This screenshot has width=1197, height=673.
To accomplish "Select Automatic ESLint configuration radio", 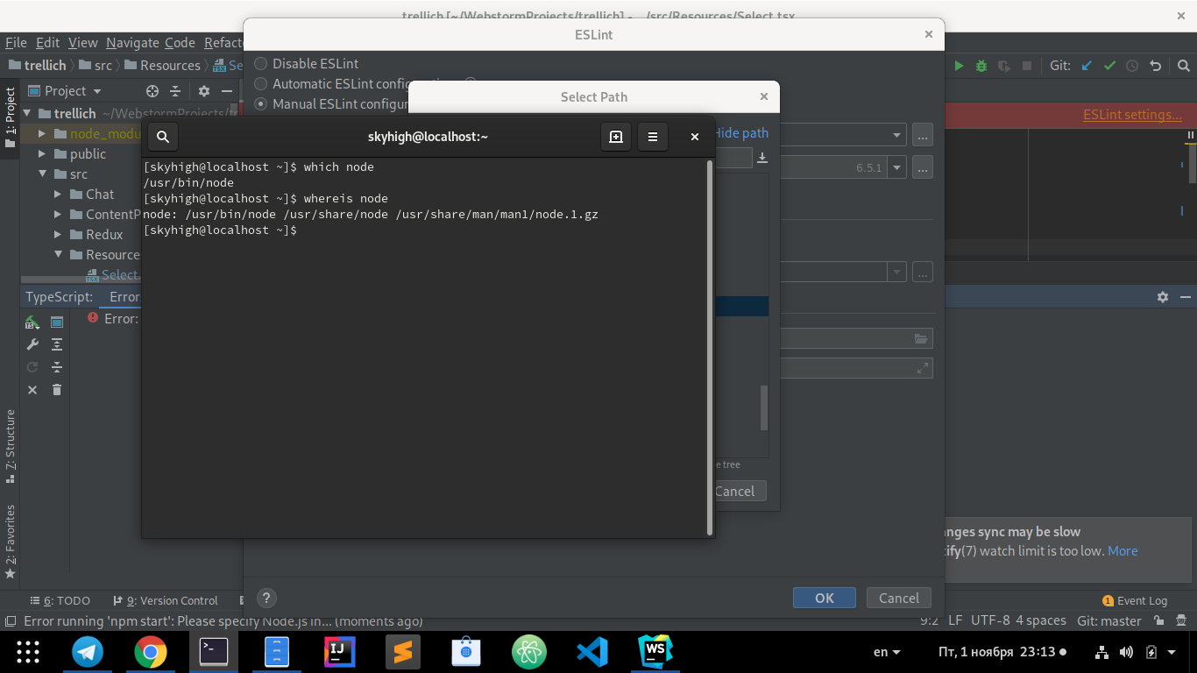I will 260,83.
